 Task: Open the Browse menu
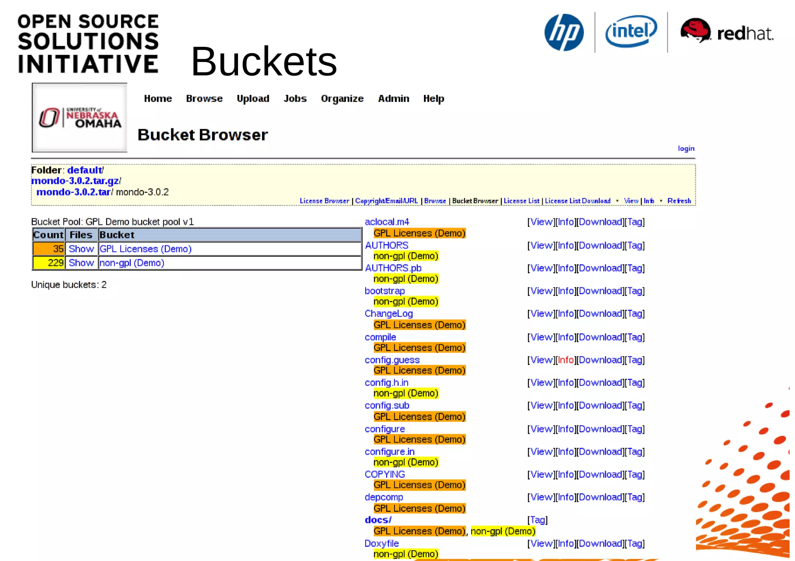pos(204,98)
